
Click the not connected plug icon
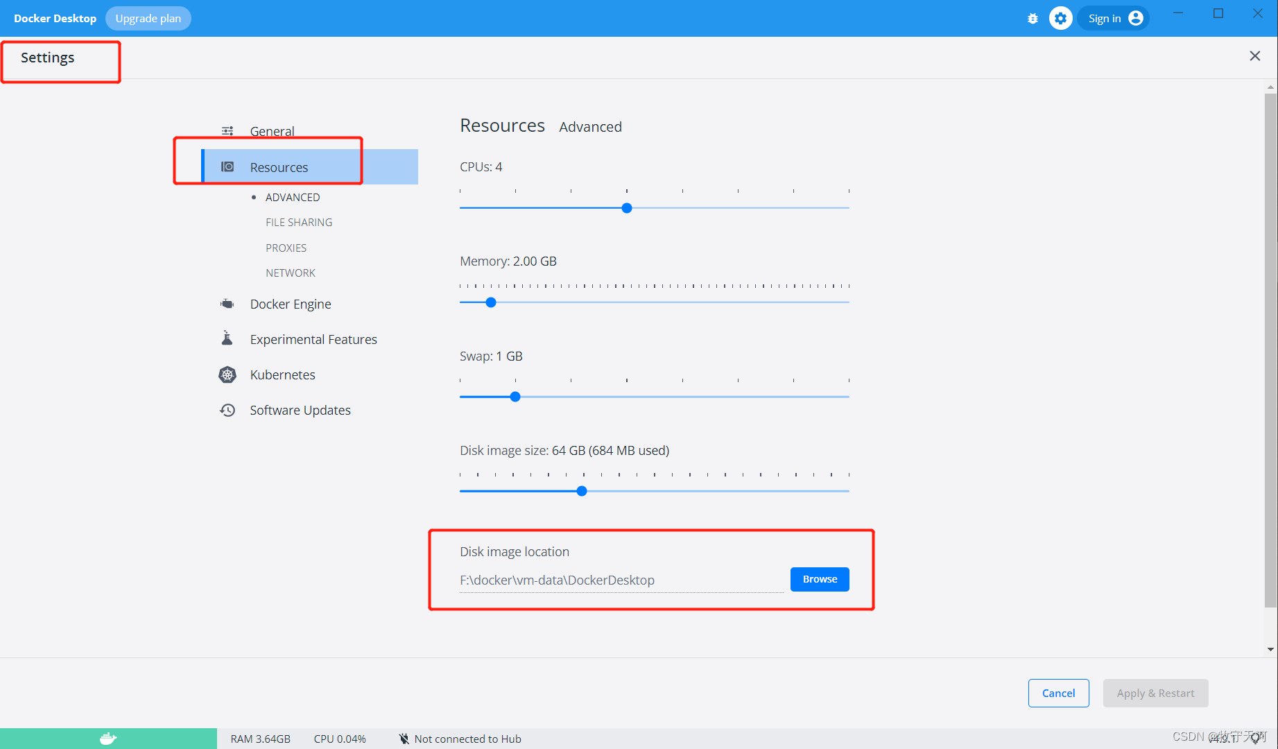click(404, 739)
